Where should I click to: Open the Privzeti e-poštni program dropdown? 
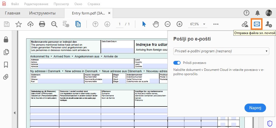click(221, 51)
